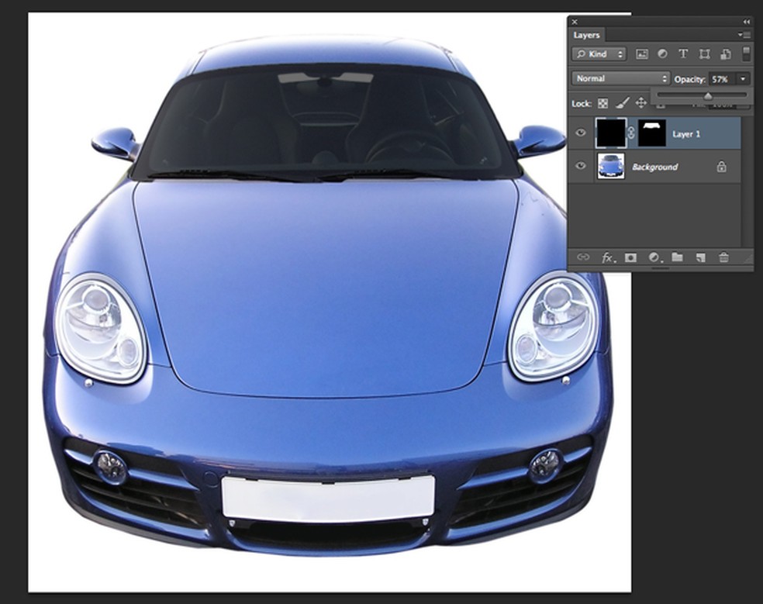This screenshot has height=604, width=763.
Task: Toggle the layer filter on/off switch
Action: (x=746, y=53)
